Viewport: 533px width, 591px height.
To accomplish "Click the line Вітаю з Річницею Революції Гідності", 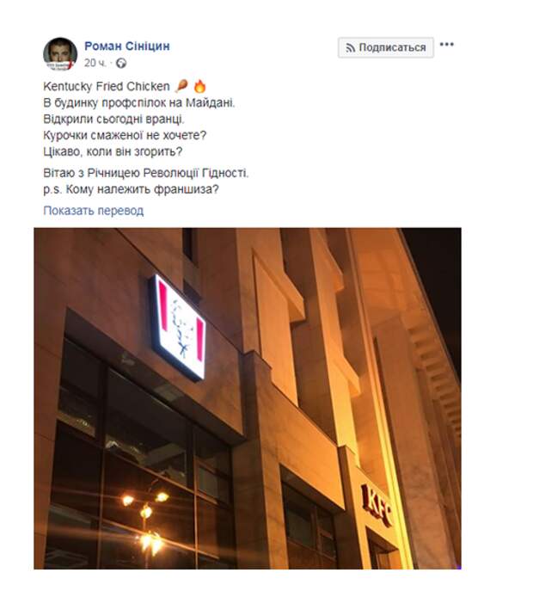I will point(146,173).
